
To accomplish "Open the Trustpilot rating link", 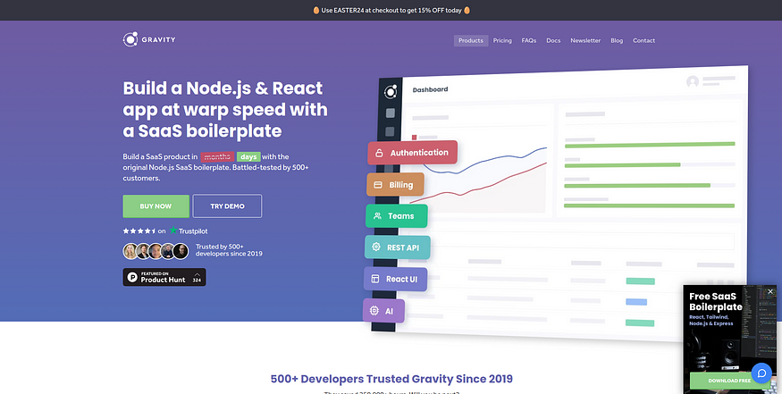I will (x=165, y=231).
